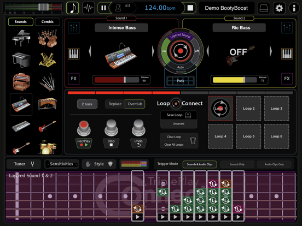Enable Overdub recording mode
The image size is (302, 226).
(135, 104)
